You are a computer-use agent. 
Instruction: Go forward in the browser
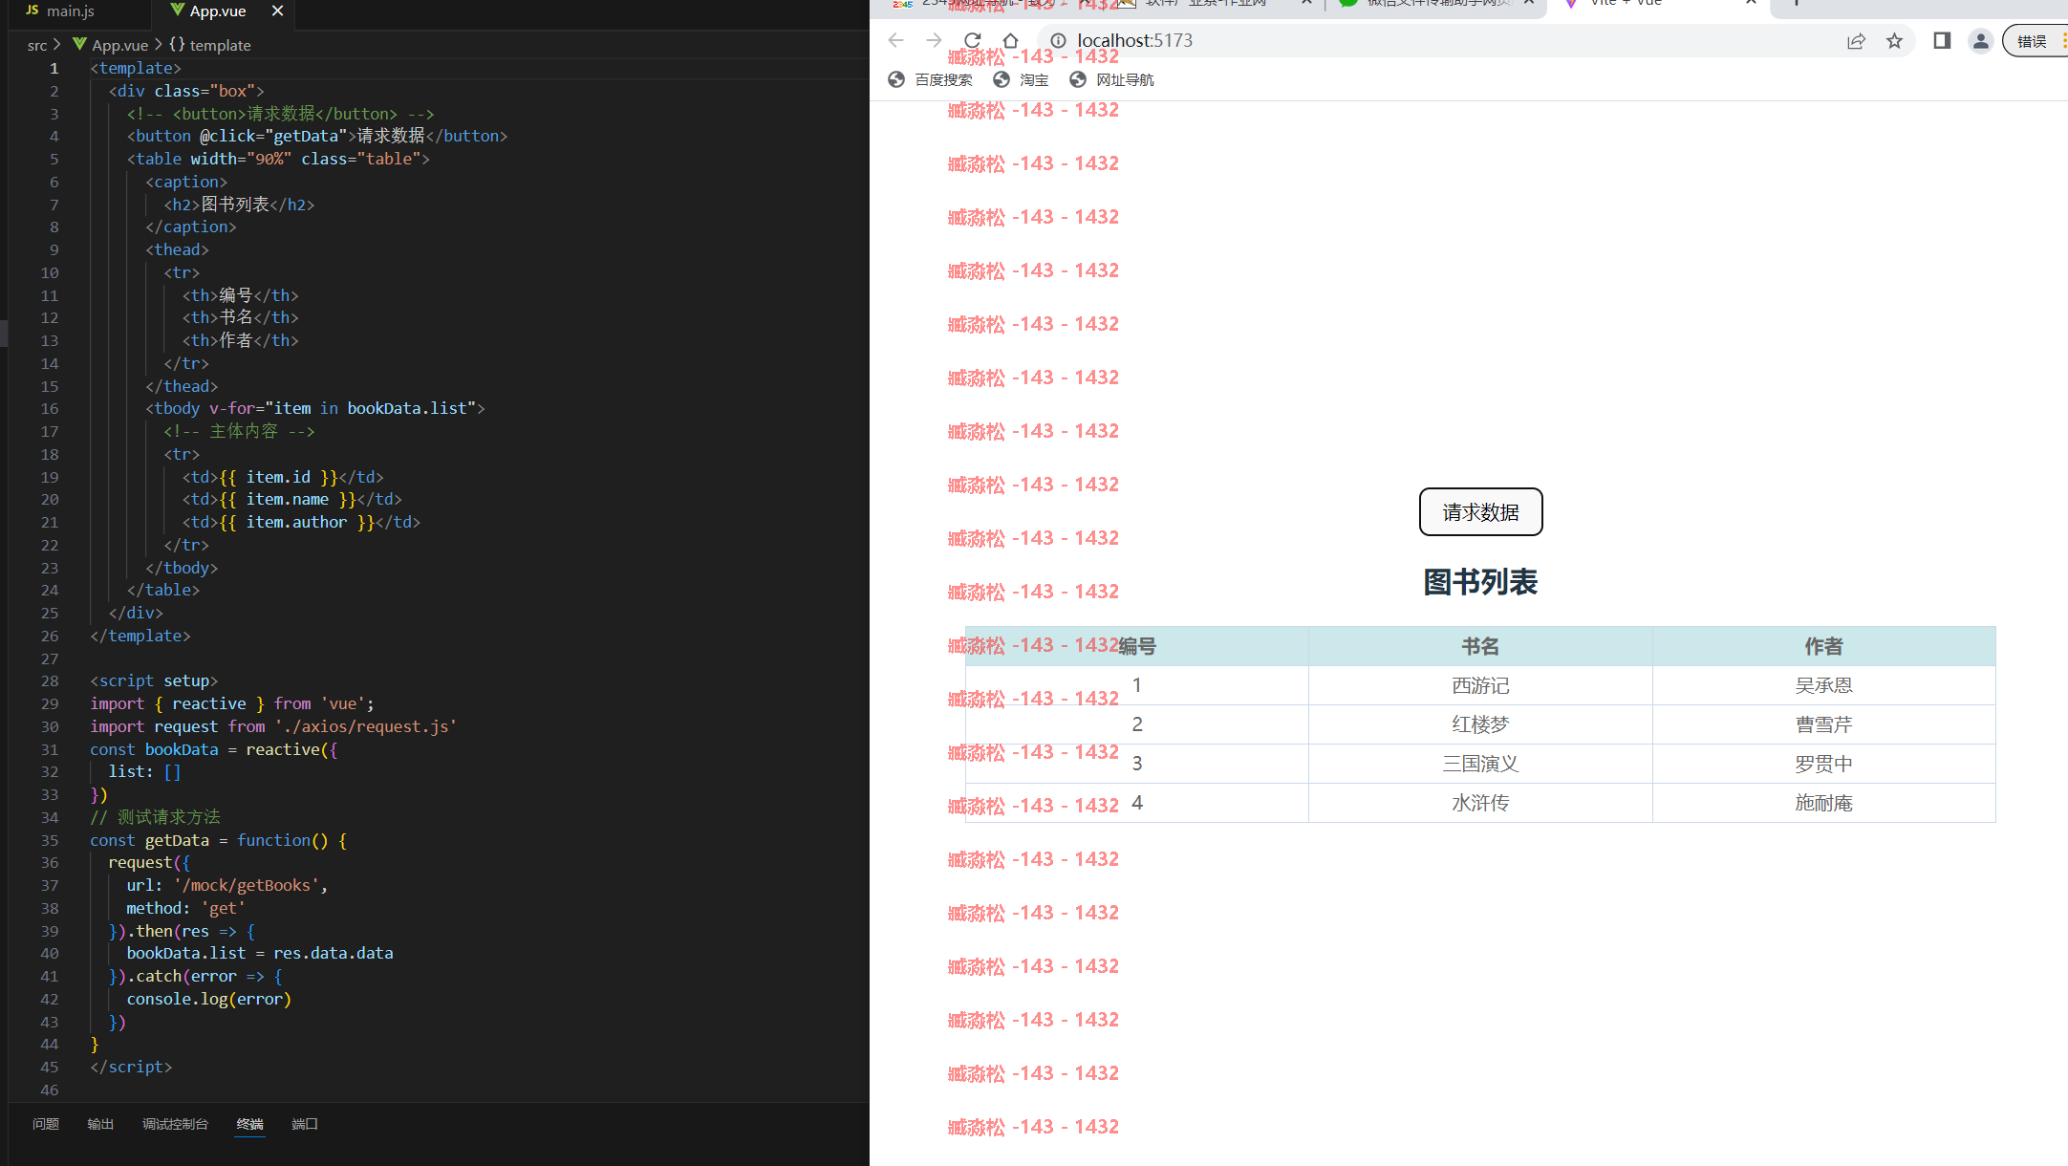point(934,40)
